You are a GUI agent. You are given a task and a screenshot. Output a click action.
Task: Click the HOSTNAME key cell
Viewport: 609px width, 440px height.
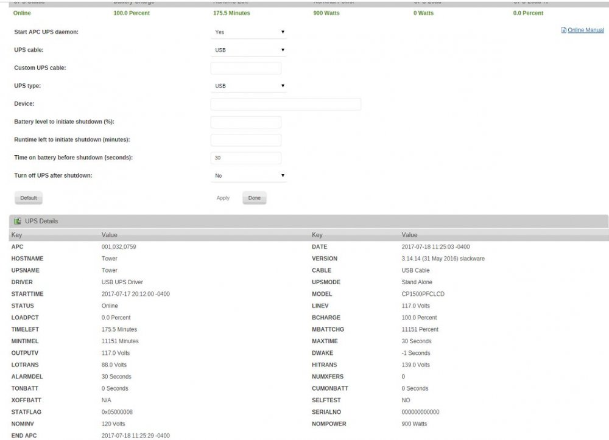[27, 259]
